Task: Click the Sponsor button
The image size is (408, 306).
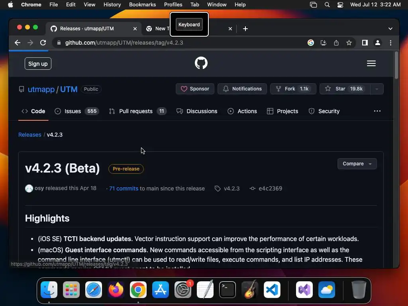Action: (x=195, y=89)
